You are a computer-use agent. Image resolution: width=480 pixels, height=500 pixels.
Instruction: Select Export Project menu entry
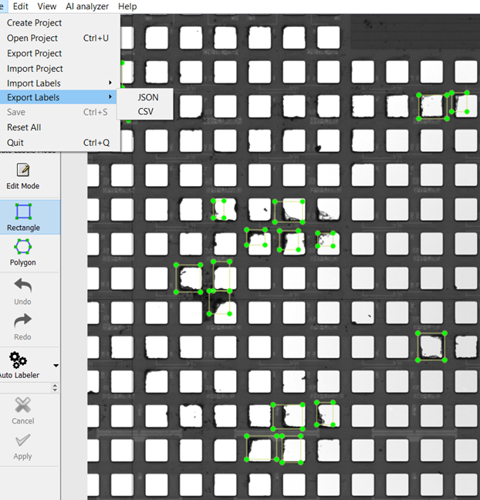pyautogui.click(x=34, y=53)
